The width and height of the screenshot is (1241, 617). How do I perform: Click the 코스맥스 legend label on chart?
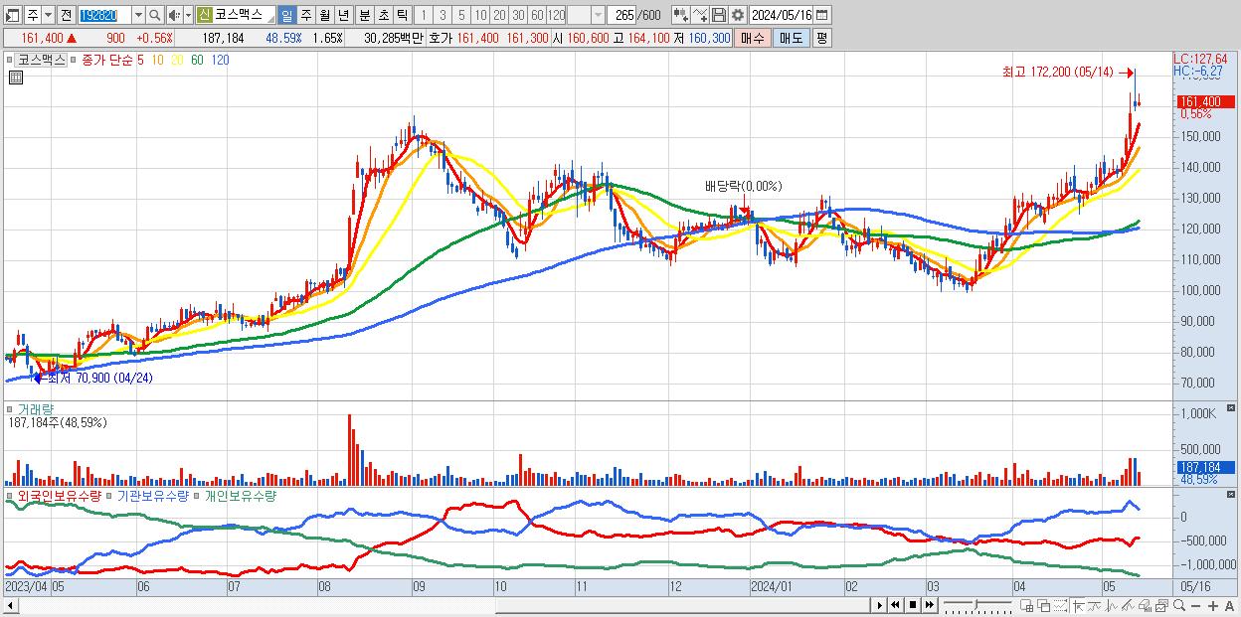coord(40,60)
